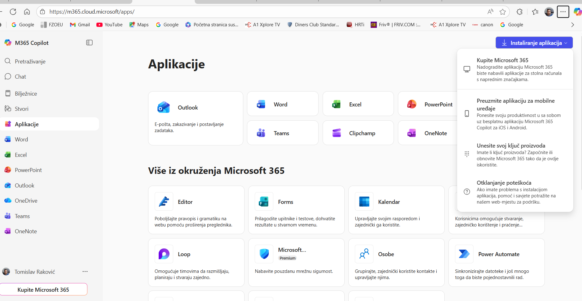582x301 pixels.
Task: Open the FZOEU bookmark
Action: pyautogui.click(x=52, y=25)
